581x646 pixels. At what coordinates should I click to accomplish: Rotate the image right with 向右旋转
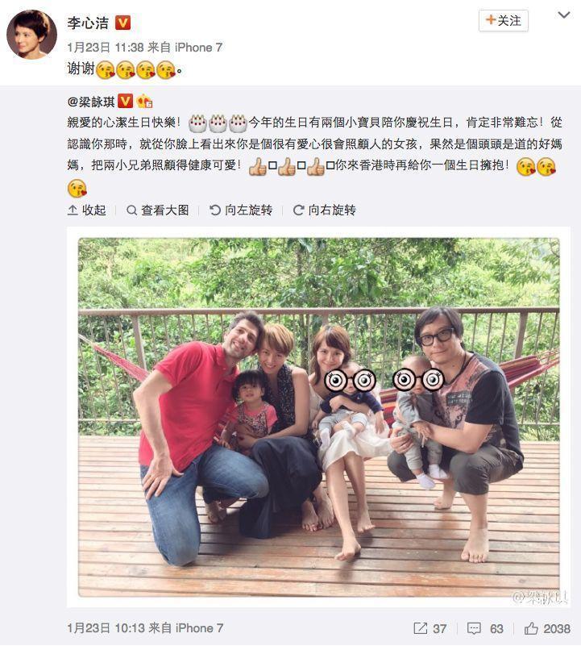coord(325,210)
